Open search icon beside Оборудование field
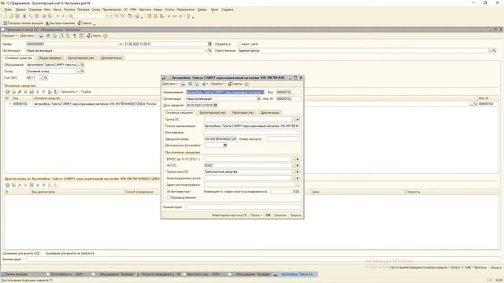 82,64
